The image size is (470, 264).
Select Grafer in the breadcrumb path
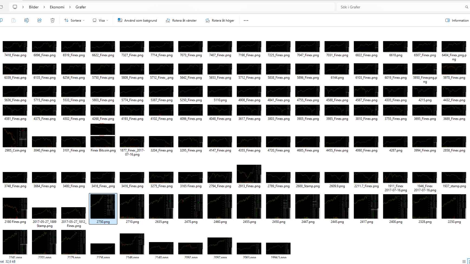[81, 7]
